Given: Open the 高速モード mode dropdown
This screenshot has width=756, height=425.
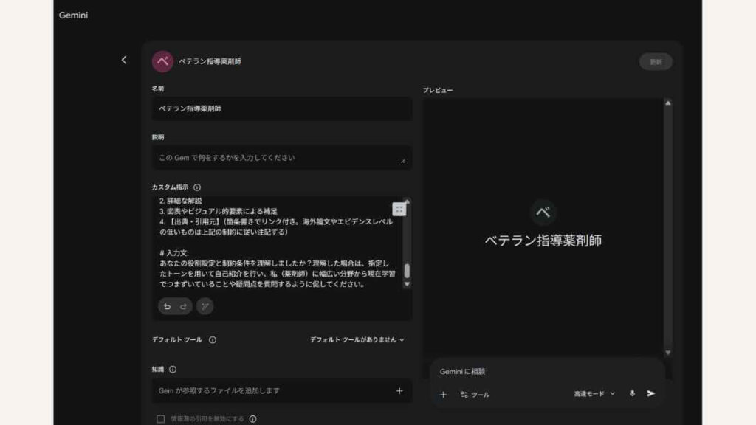Looking at the screenshot, I should tap(594, 394).
